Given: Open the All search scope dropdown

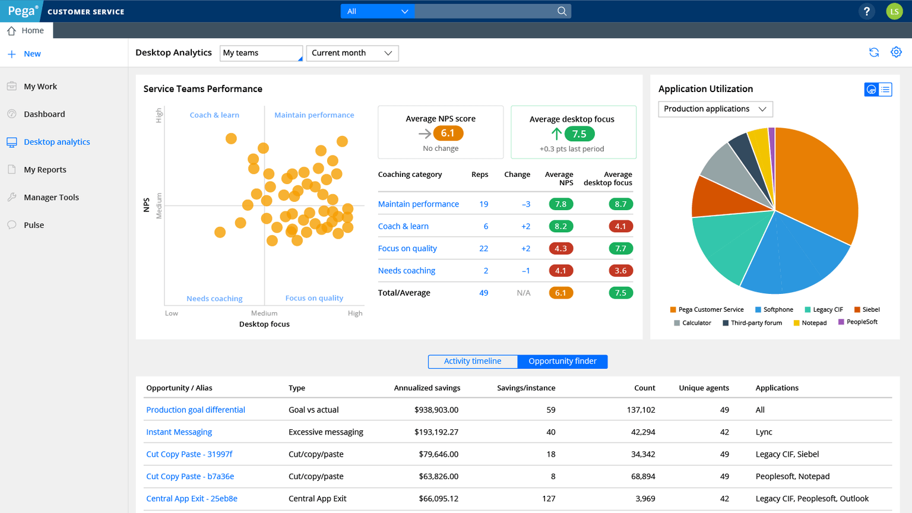Looking at the screenshot, I should click(x=377, y=11).
